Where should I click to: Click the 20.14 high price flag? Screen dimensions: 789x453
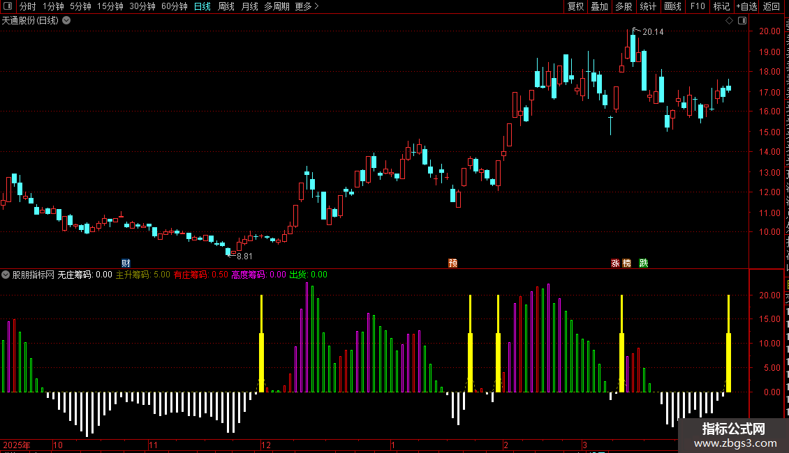[x=649, y=31]
